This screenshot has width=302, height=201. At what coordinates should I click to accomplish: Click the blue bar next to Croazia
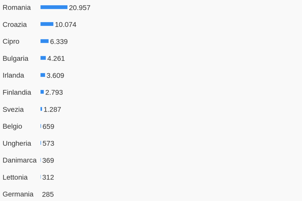point(47,24)
